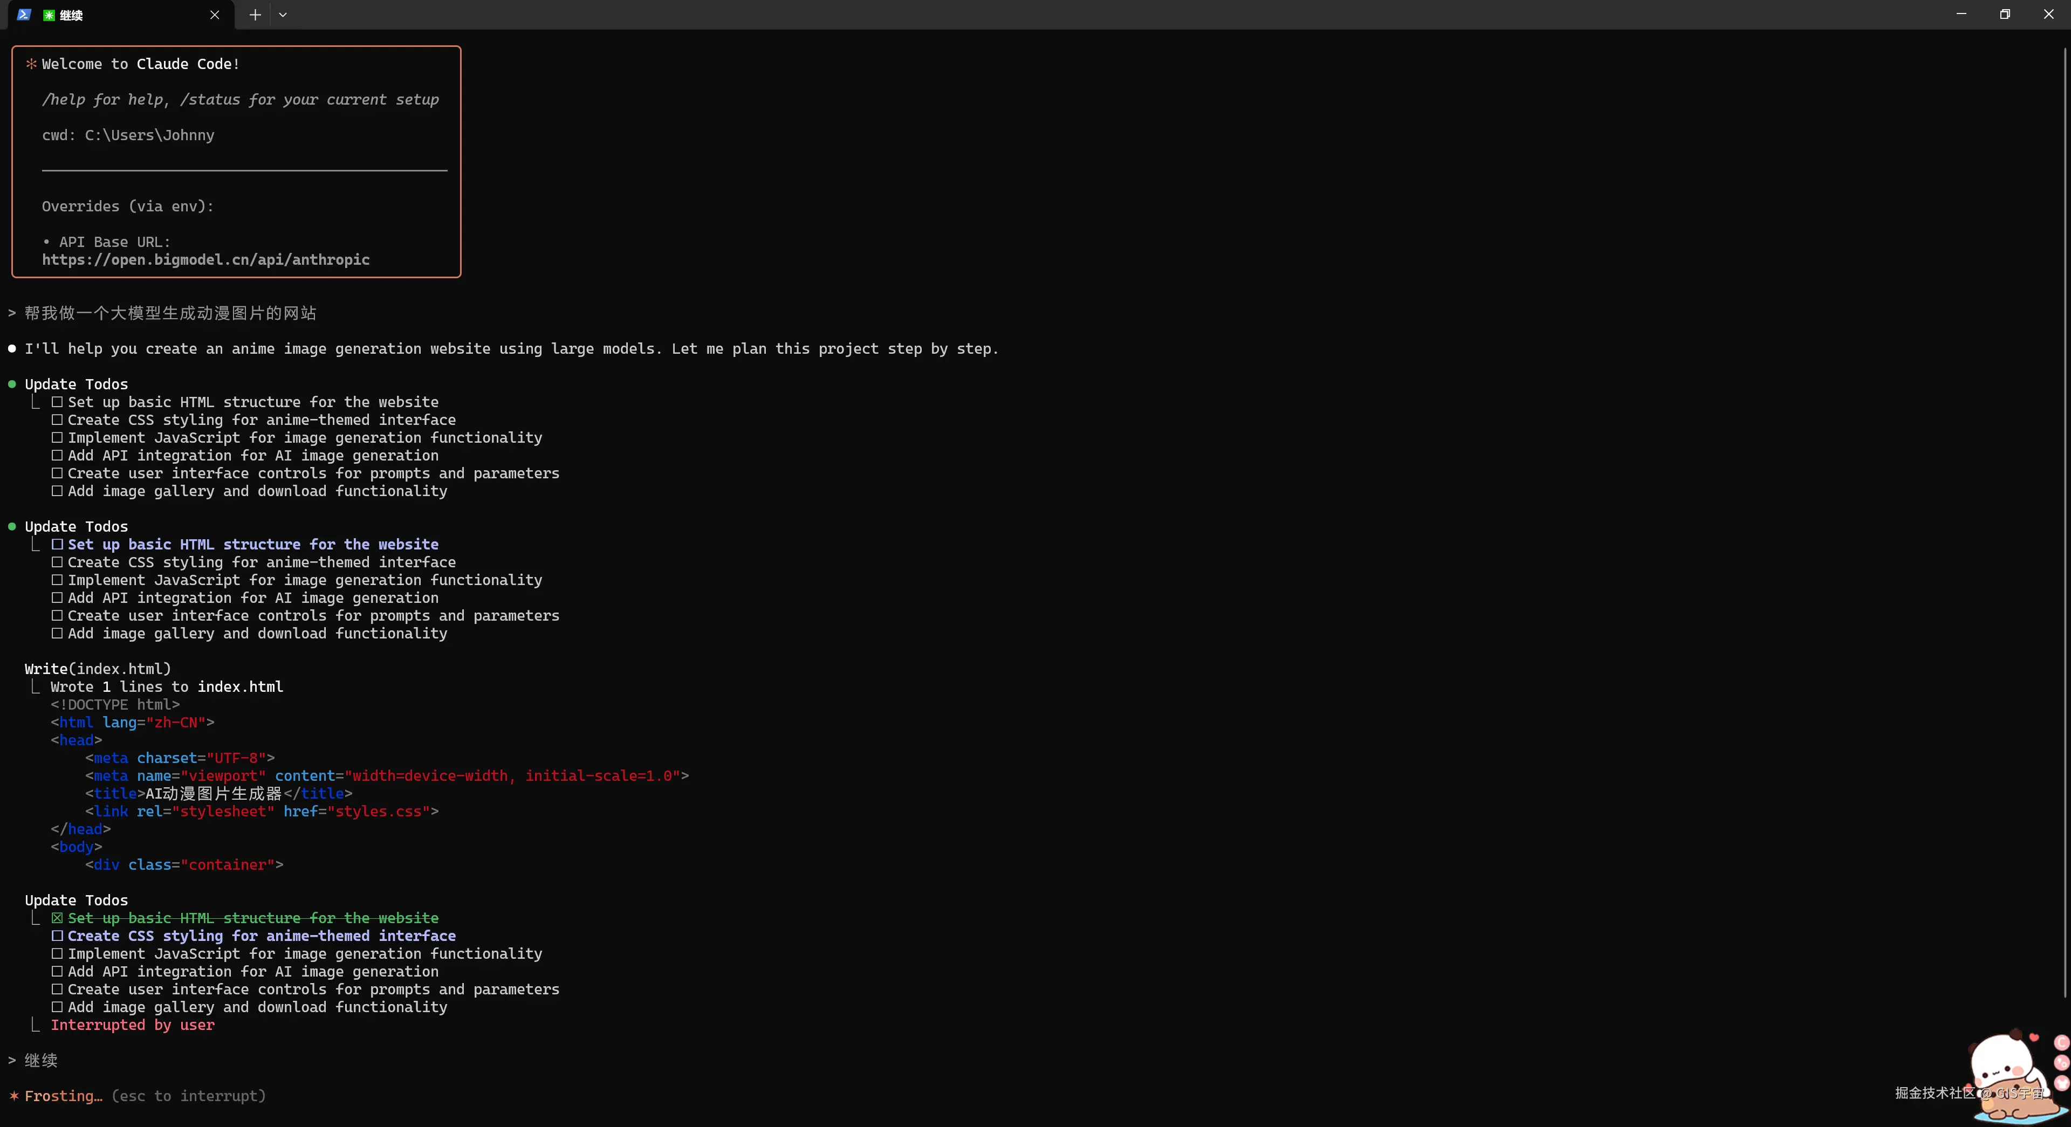This screenshot has width=2071, height=1127.
Task: Click the white bullet before 'I'll help you'
Action: 12,349
